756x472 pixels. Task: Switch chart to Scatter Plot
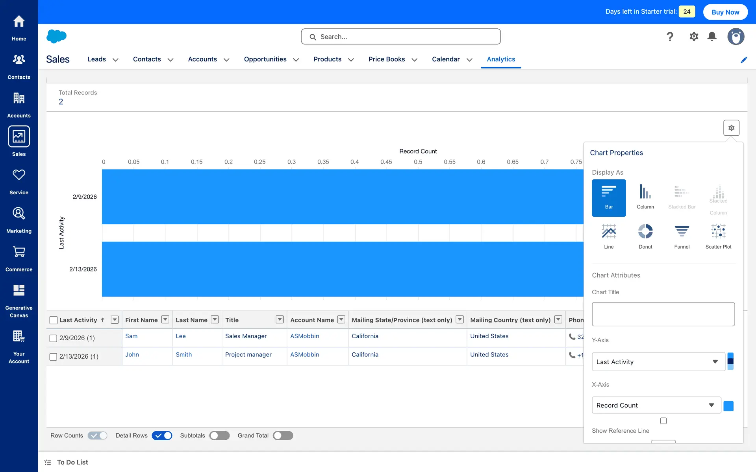(718, 236)
